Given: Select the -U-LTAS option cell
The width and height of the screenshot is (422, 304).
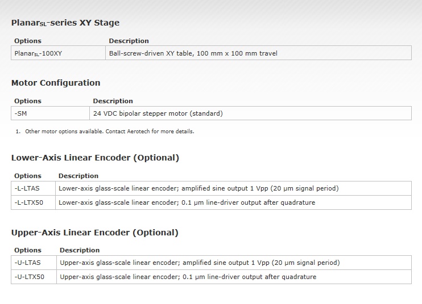Looking at the screenshot, I should [x=34, y=263].
